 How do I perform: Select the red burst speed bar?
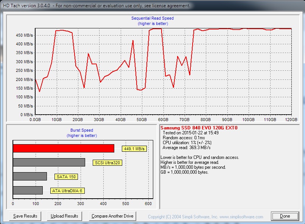click(x=63, y=148)
